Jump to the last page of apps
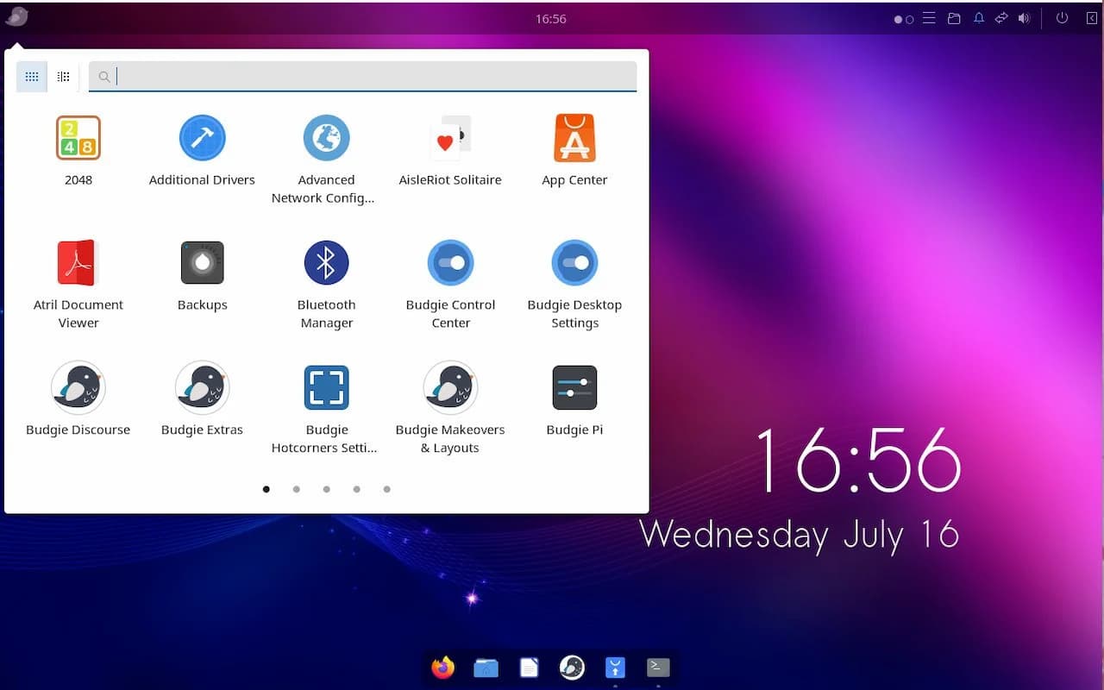This screenshot has height=690, width=1104. 386,489
